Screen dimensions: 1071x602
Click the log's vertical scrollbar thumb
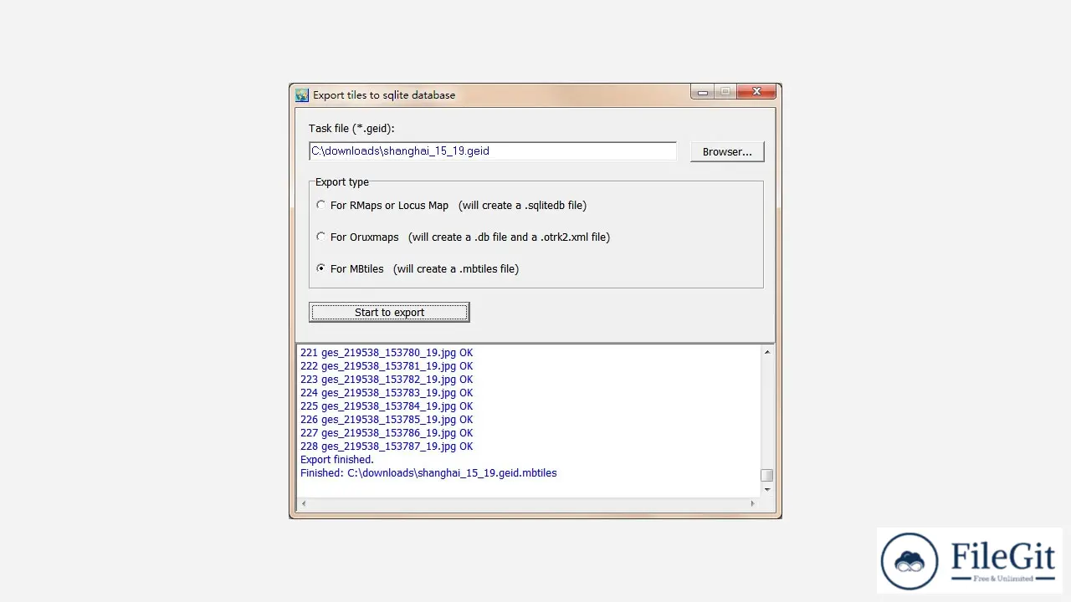click(x=767, y=475)
